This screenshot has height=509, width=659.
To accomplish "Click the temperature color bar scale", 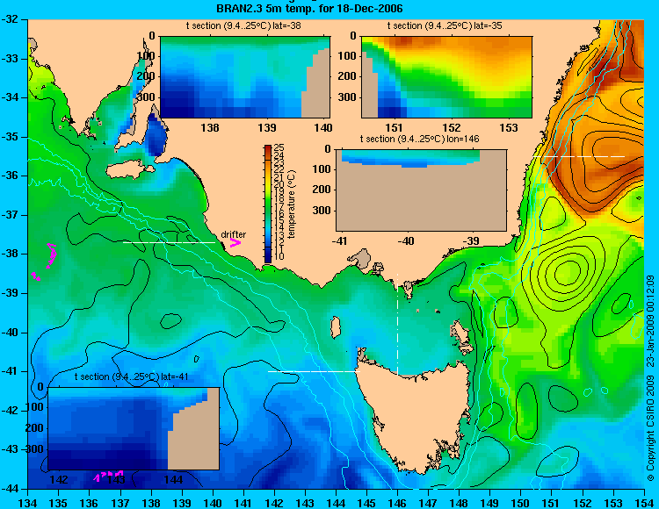I will 268,204.
